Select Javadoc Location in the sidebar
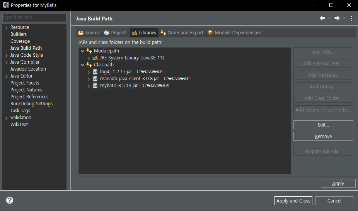 point(28,69)
